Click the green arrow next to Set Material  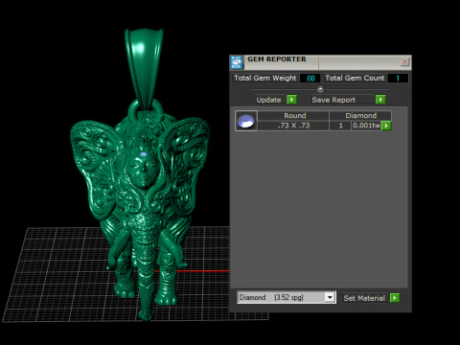pyautogui.click(x=395, y=298)
